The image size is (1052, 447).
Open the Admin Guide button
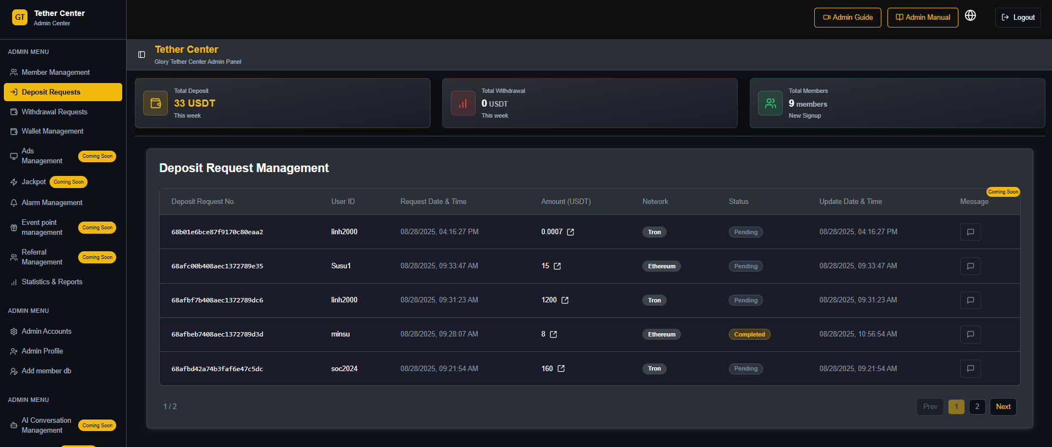click(847, 18)
